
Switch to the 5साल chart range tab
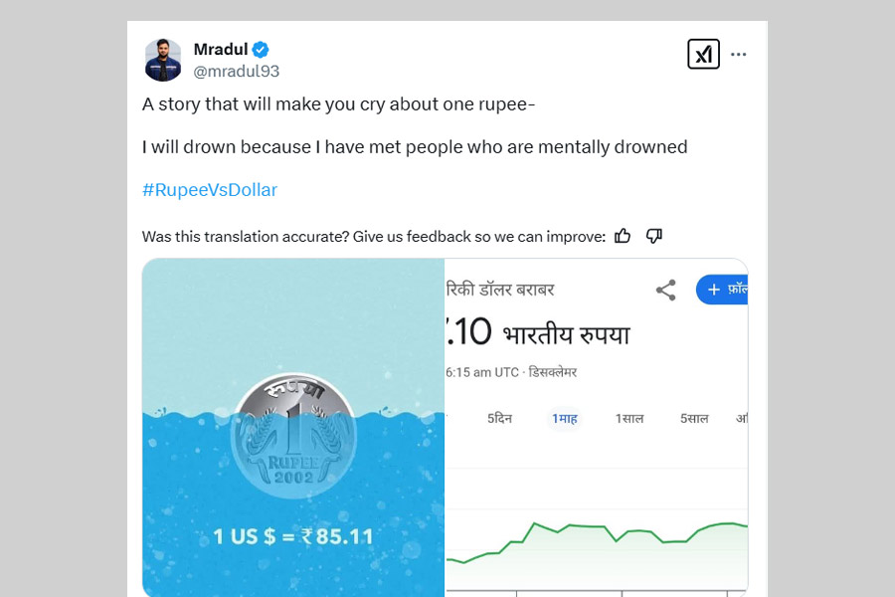tap(694, 419)
